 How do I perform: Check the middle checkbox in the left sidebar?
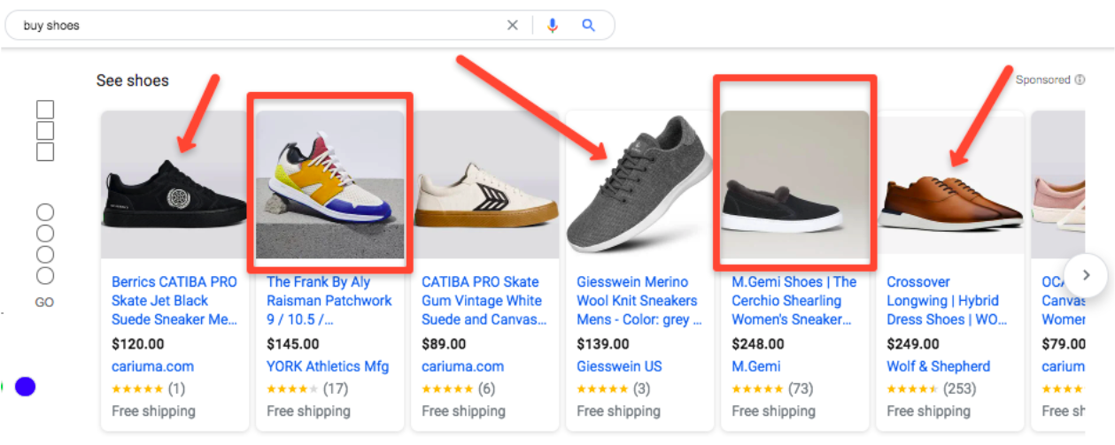(x=45, y=131)
